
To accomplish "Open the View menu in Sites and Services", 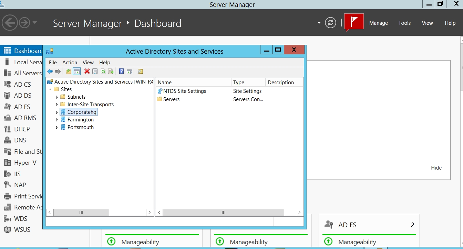I will [88, 62].
